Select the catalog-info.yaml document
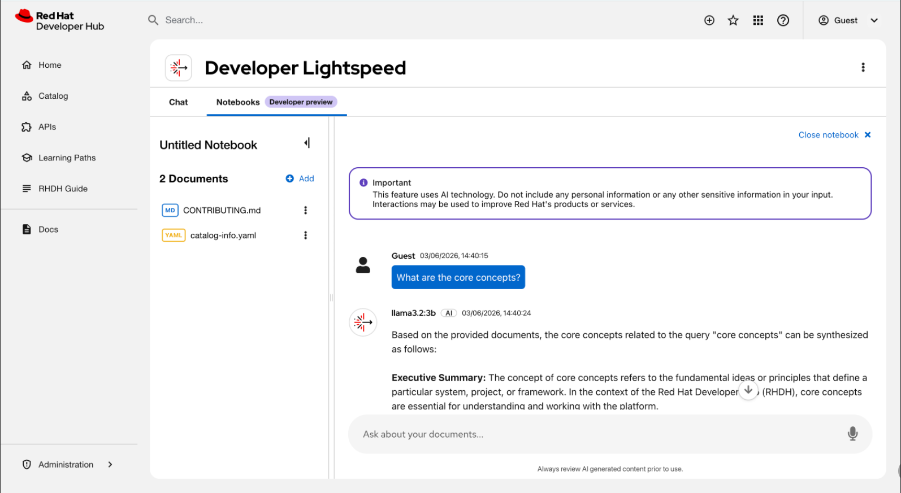Viewport: 901px width, 493px height. [223, 235]
